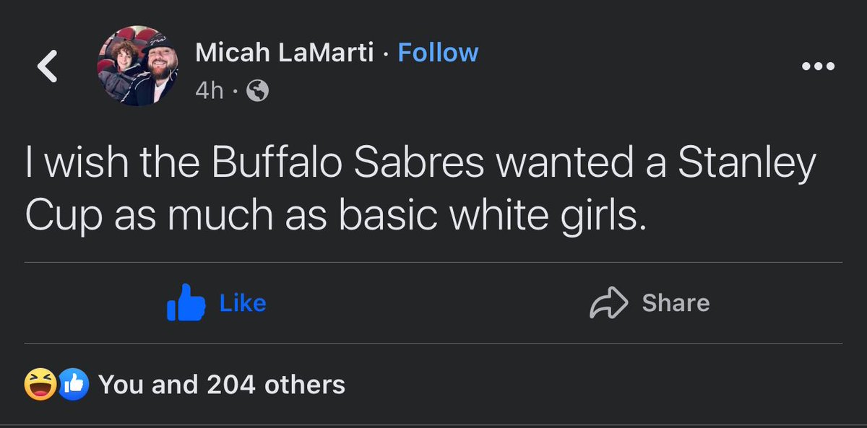Tap the blue thumbs-up Like icon

(185, 303)
